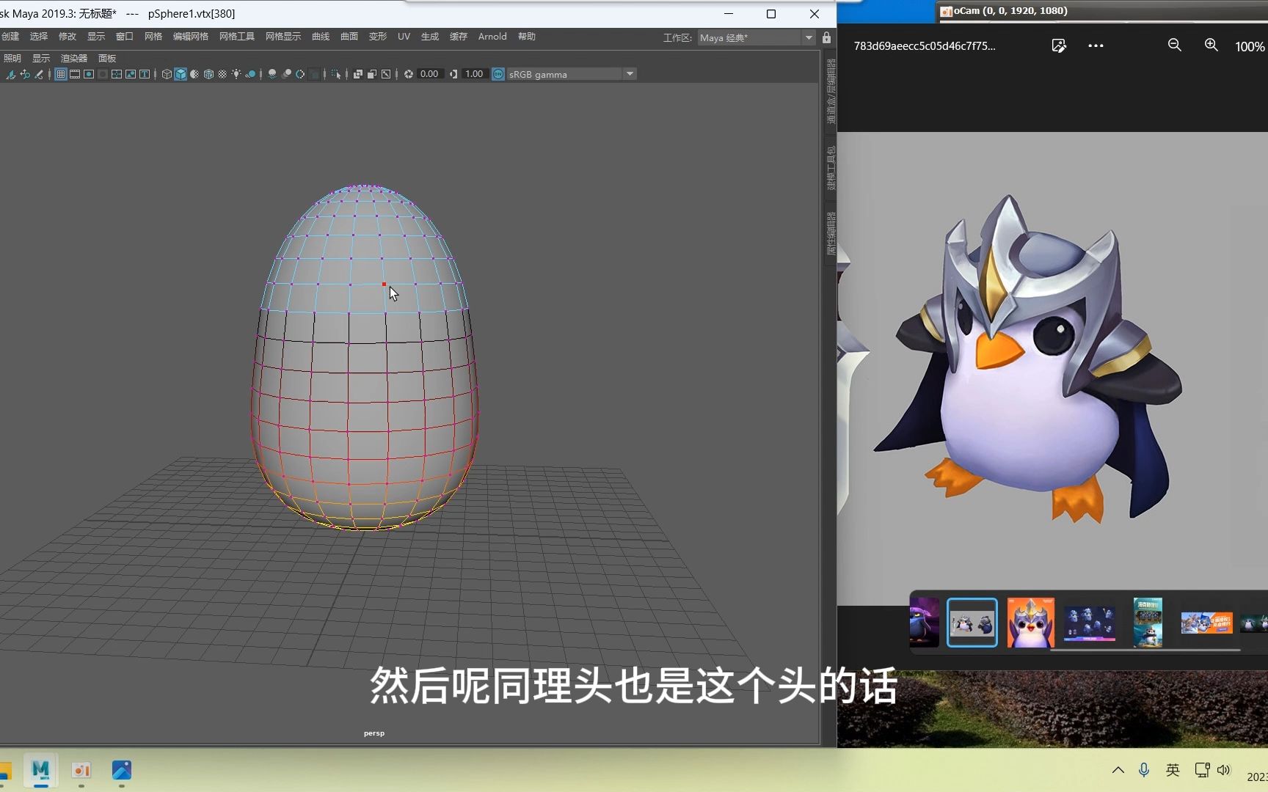Toggle the viewport grid display icon
Viewport: 1268px width, 792px height.
click(x=61, y=74)
